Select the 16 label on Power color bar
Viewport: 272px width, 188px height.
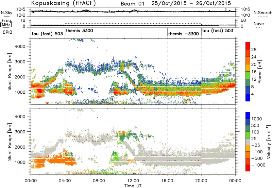[x=254, y=72]
